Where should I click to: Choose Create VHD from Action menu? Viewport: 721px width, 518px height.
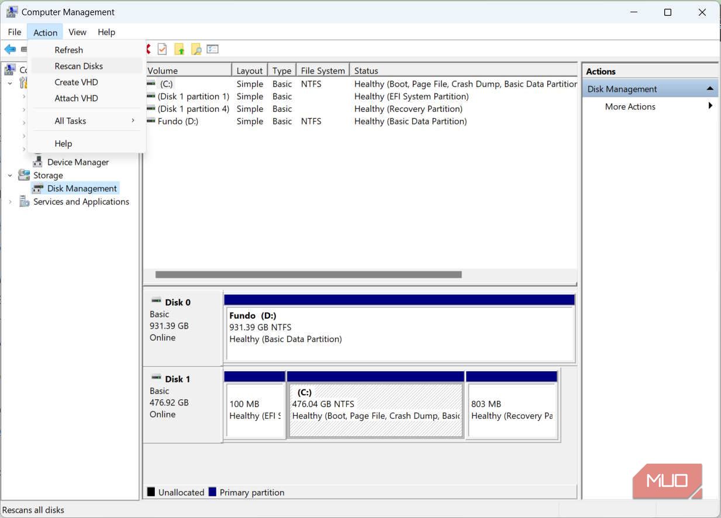(75, 82)
